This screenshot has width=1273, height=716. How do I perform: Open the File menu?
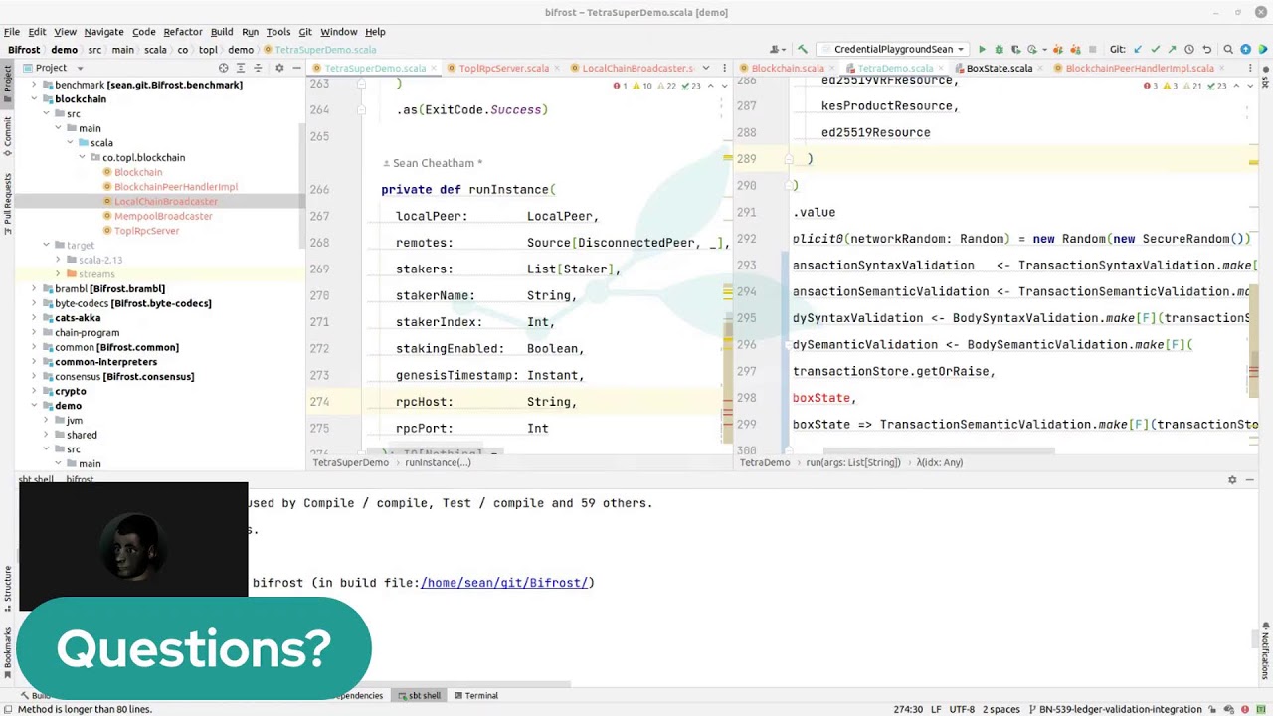coord(12,32)
